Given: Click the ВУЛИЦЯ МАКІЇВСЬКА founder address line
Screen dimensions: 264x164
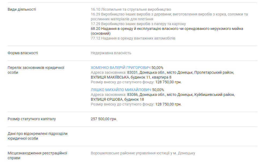Looking at the screenshot, I should tap(131, 77).
